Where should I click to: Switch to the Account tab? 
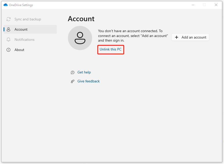[x=21, y=29]
